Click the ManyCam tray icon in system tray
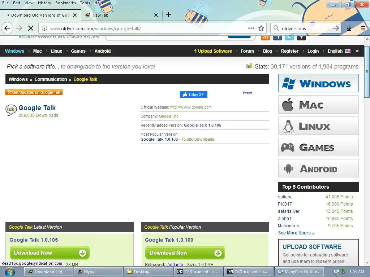Viewport: 370px width, 277px height. click(336, 272)
